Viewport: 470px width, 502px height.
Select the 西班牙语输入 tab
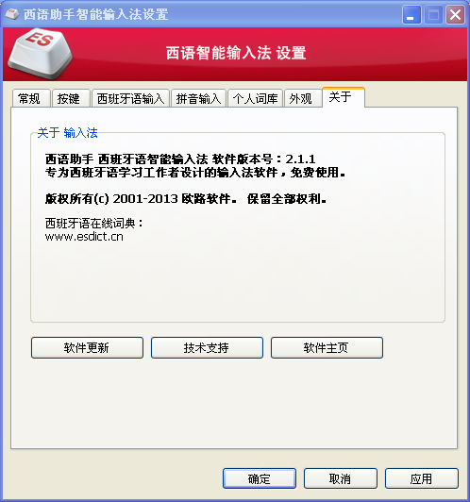130,98
